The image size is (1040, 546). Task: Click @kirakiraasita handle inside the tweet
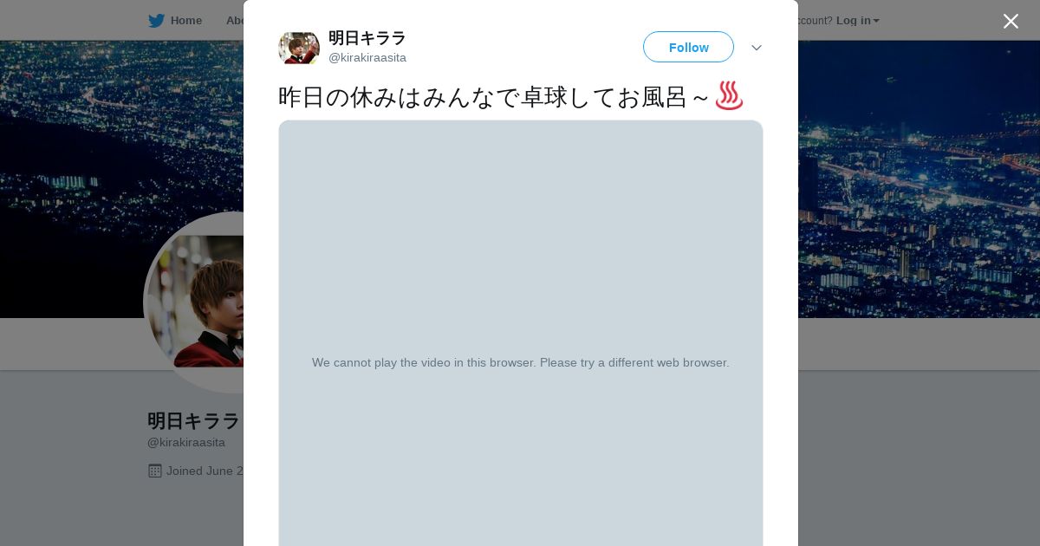367,58
